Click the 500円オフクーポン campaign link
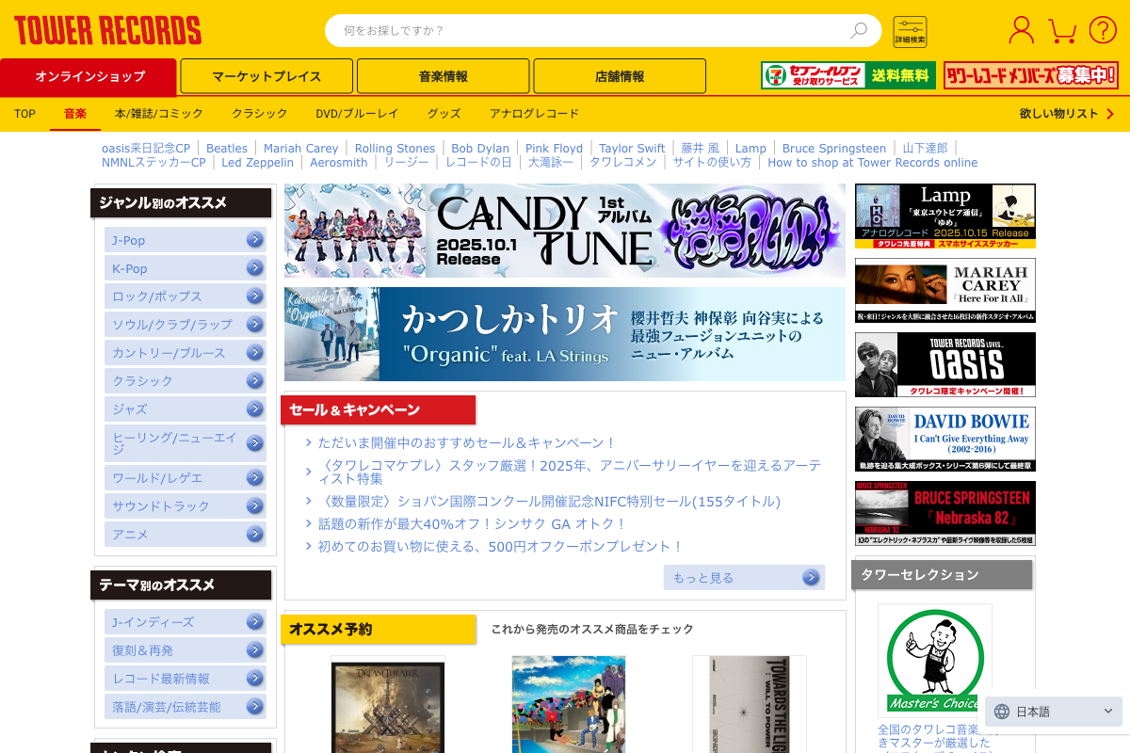This screenshot has width=1130, height=753. [500, 546]
